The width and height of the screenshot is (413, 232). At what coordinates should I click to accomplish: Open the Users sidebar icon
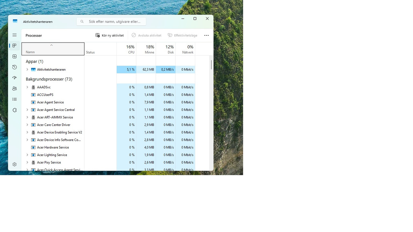[15, 89]
